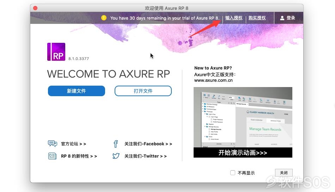This screenshot has width=335, height=192.
Task: Start demo via 开始演示动画>>> banner
Action: (x=243, y=153)
